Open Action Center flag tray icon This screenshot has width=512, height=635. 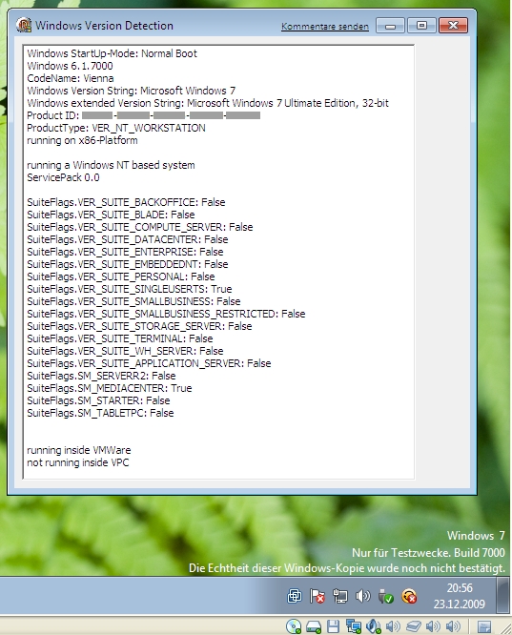317,596
